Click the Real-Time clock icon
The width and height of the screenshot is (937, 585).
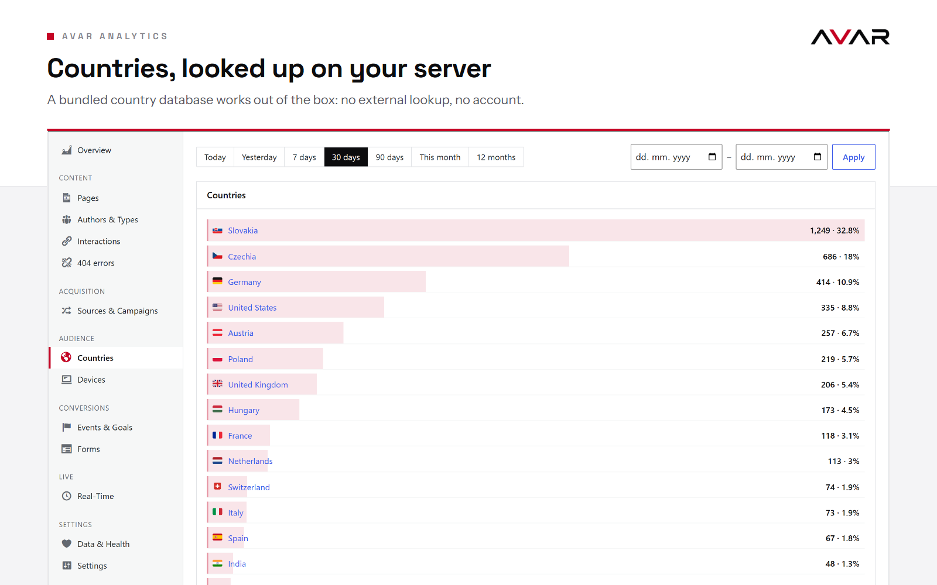tap(67, 496)
